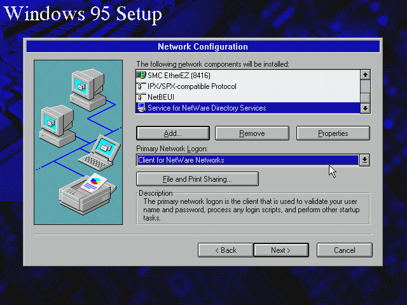Continue setup with Next >
This screenshot has width=407, height=305.
point(281,250)
